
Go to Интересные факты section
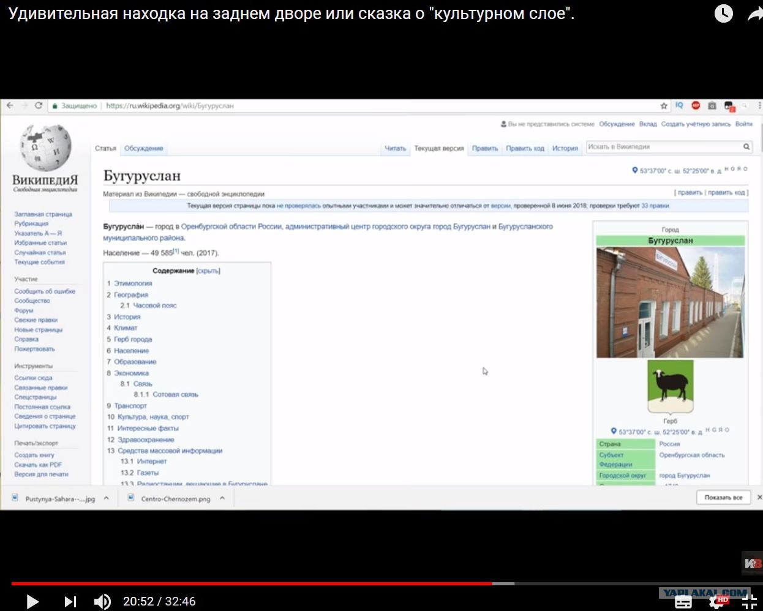point(148,429)
